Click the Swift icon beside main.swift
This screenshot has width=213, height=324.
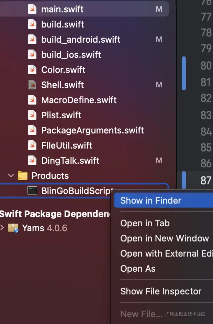pos(32,9)
